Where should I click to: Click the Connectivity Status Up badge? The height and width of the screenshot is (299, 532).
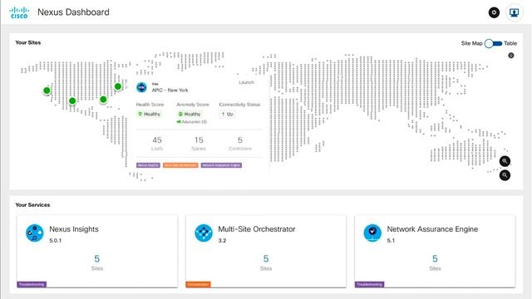click(227, 115)
